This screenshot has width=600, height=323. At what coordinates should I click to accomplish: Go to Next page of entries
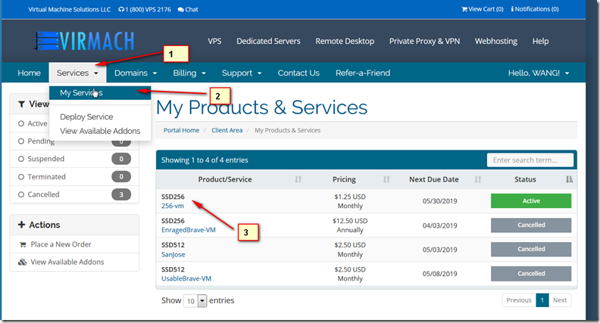click(559, 300)
